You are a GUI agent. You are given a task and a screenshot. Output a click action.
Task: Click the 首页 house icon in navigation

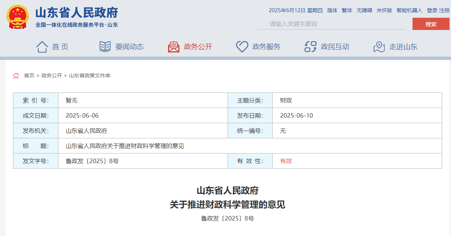[x=42, y=47]
